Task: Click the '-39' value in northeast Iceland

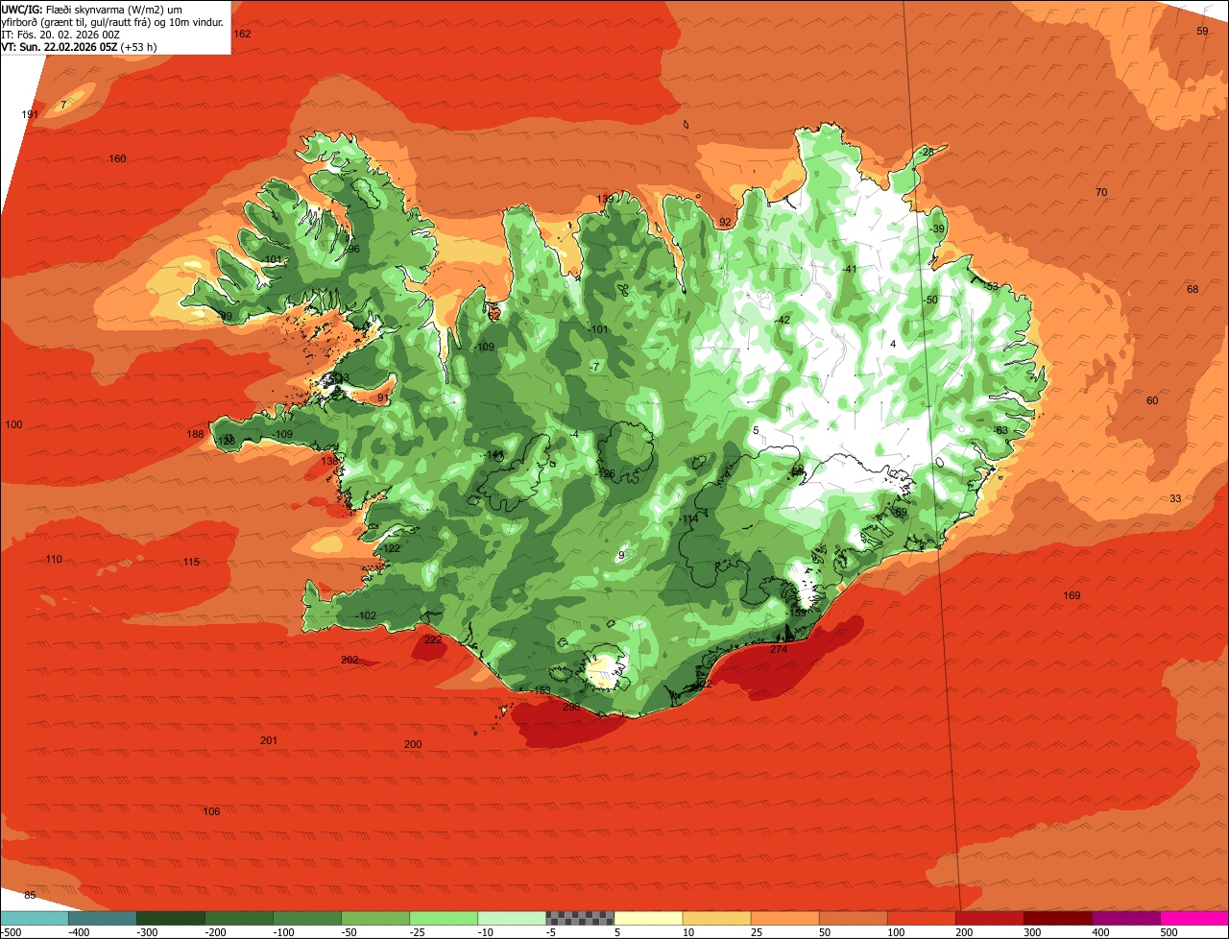Action: (937, 229)
